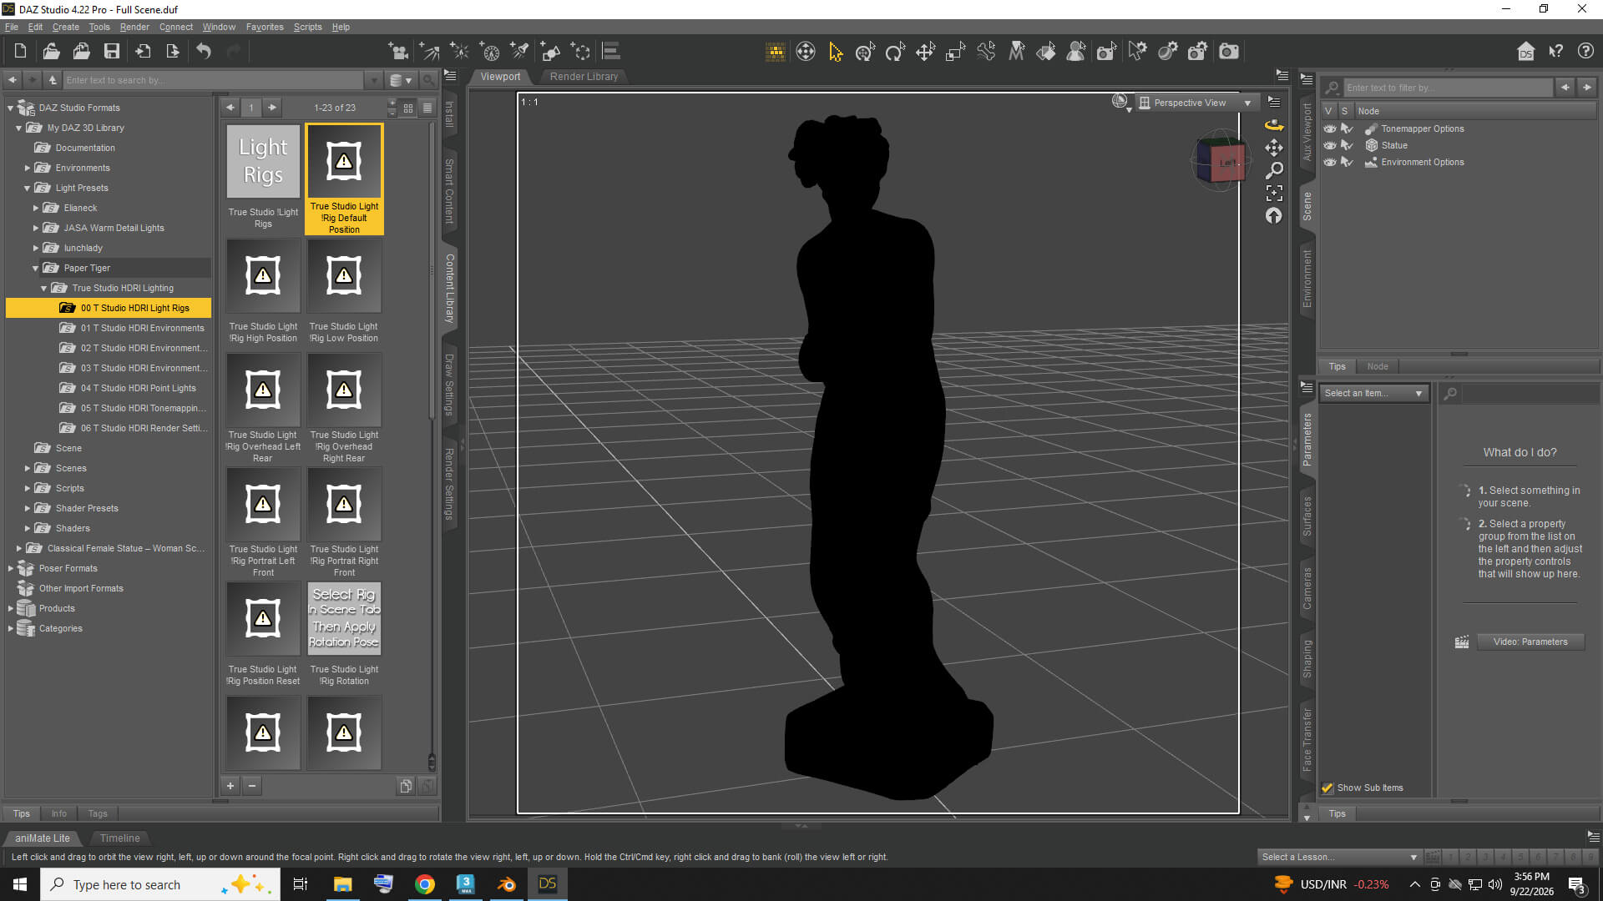
Task: Select the Node Selection arrow tool
Action: [835, 52]
